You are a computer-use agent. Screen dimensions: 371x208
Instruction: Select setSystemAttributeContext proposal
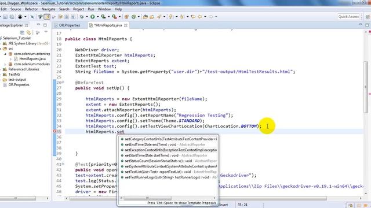[169, 166]
